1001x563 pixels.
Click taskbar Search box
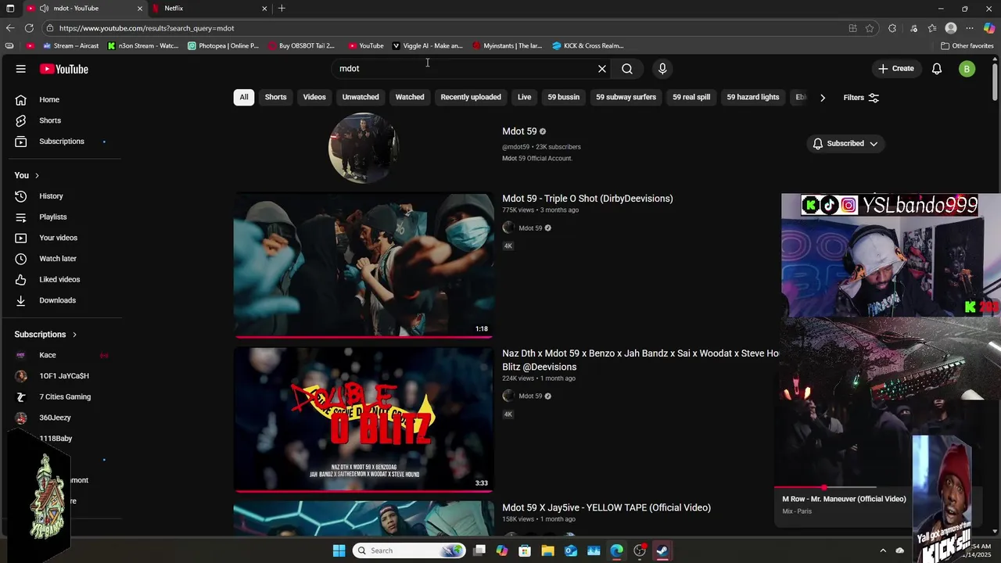point(409,550)
